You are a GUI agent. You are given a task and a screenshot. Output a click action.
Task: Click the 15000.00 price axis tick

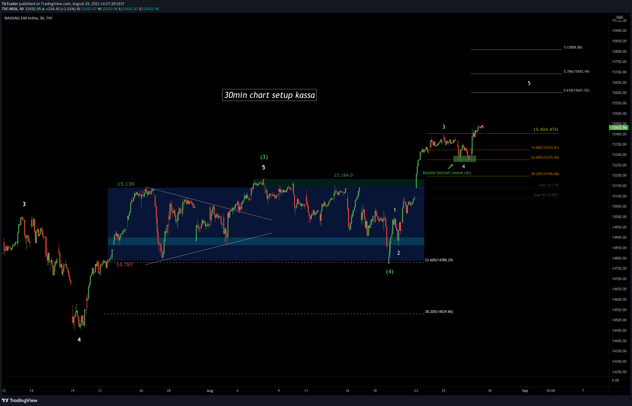pos(619,217)
